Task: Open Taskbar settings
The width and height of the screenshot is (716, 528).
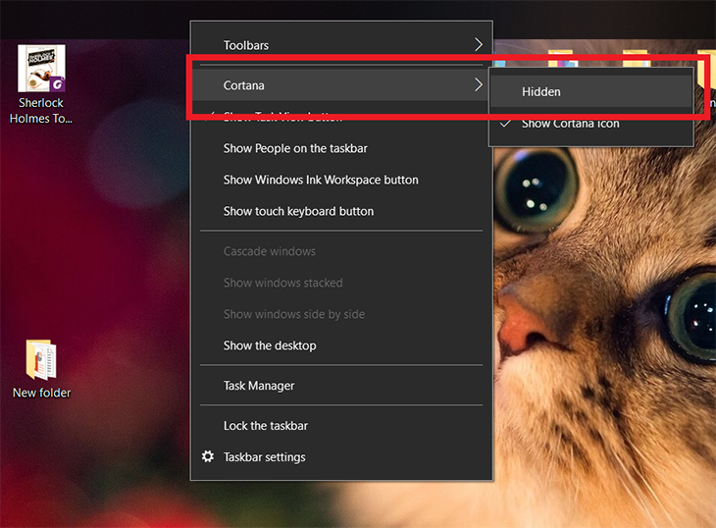Action: pyautogui.click(x=341, y=457)
